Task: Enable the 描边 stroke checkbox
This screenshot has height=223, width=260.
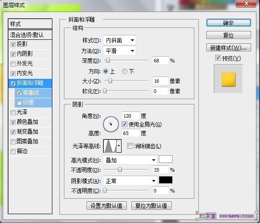Action: click(x=13, y=151)
